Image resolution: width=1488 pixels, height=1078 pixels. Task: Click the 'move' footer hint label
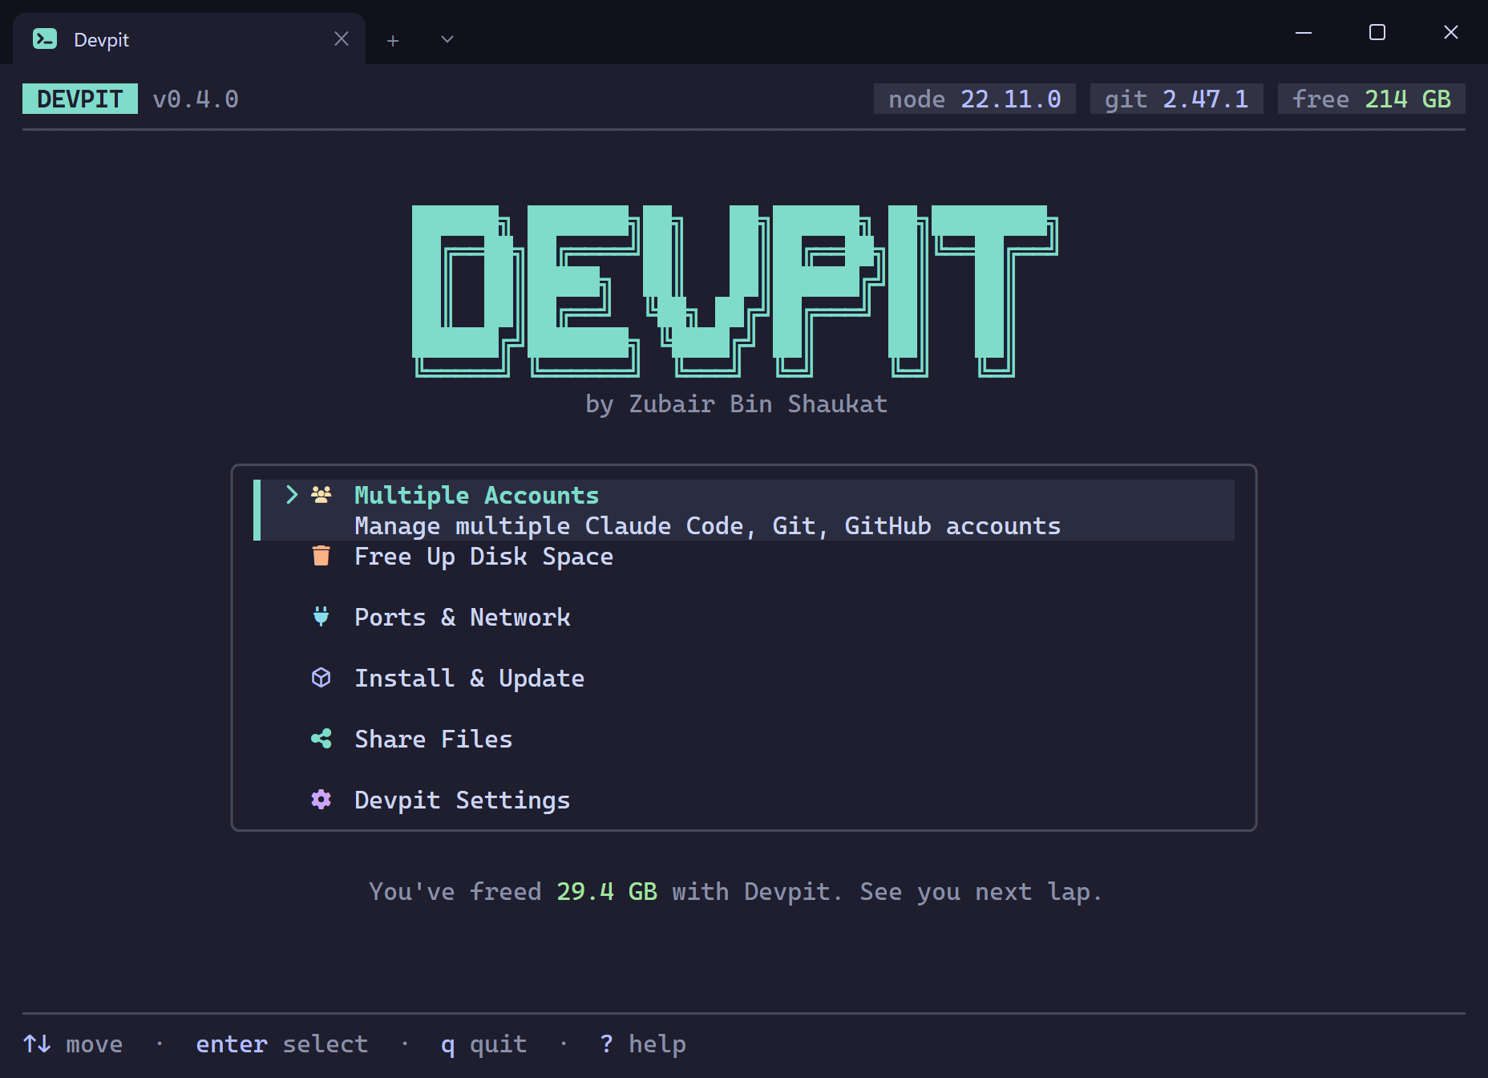pos(95,1044)
